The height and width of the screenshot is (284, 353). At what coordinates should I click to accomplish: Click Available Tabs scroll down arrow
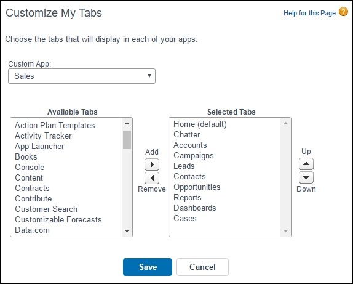[127, 231]
